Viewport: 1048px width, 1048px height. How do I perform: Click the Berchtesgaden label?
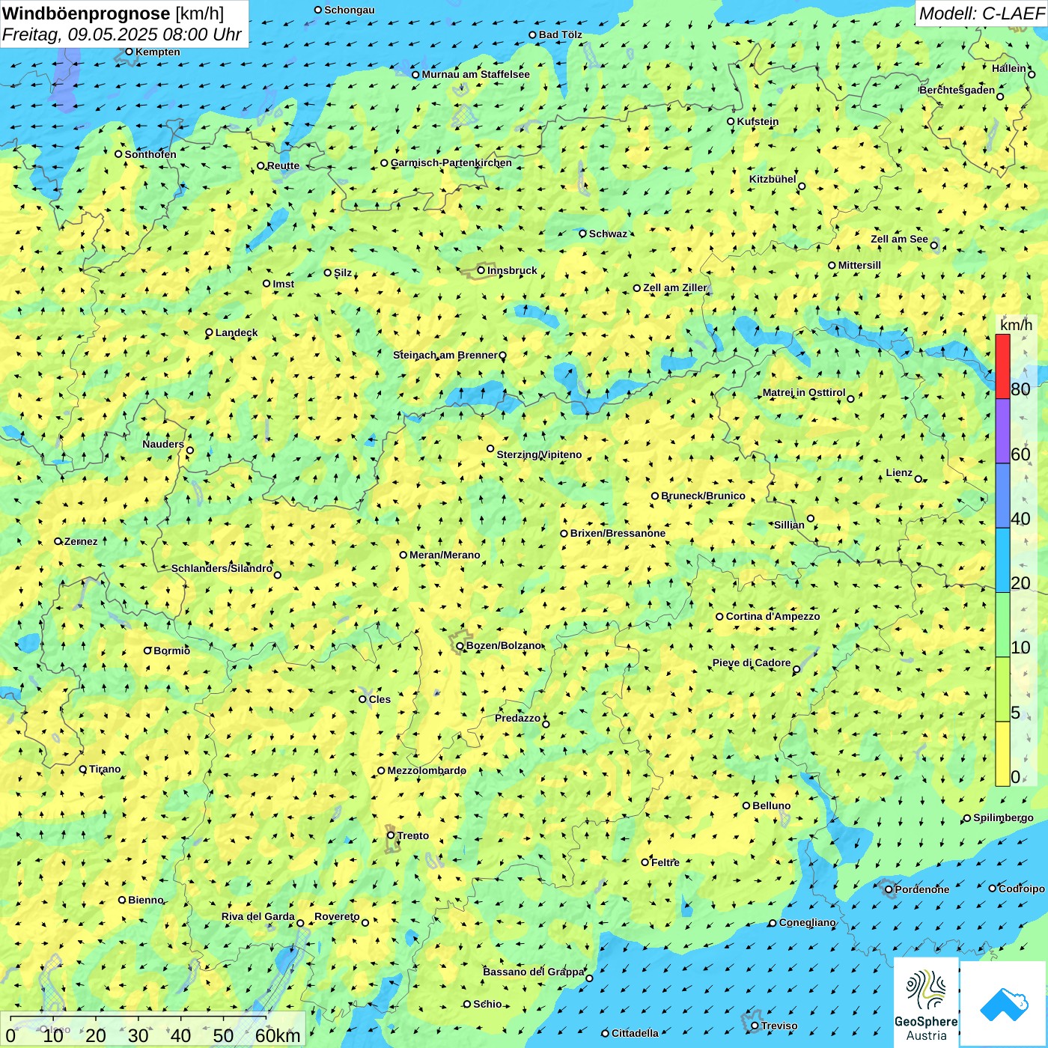(957, 90)
